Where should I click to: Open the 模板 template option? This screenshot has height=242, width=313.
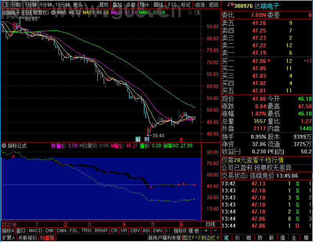(x=194, y=231)
